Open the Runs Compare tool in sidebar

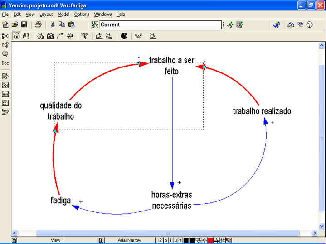(5, 111)
